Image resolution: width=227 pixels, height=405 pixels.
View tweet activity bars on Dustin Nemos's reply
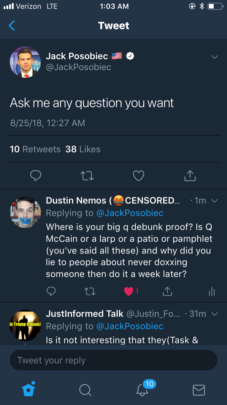pos(212,292)
